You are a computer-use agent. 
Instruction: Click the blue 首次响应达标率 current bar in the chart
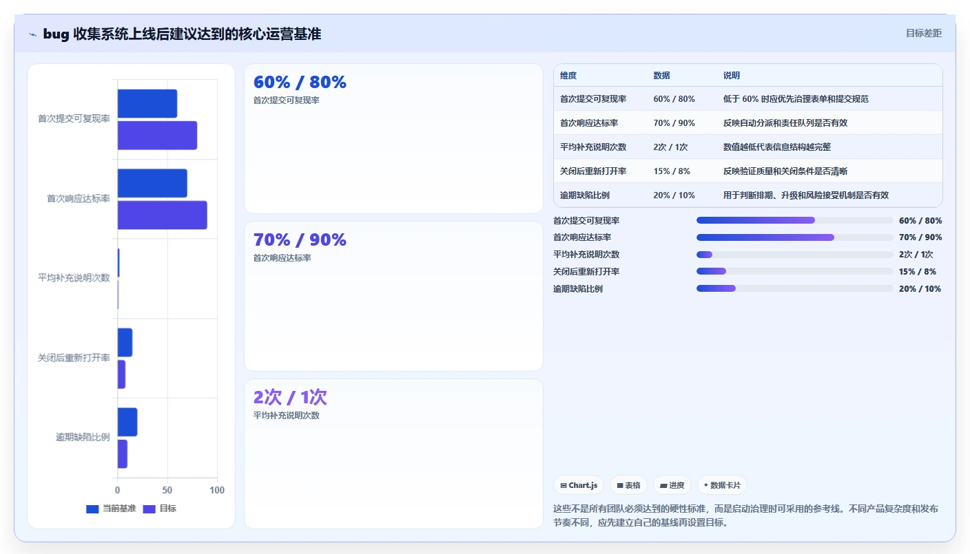152,183
